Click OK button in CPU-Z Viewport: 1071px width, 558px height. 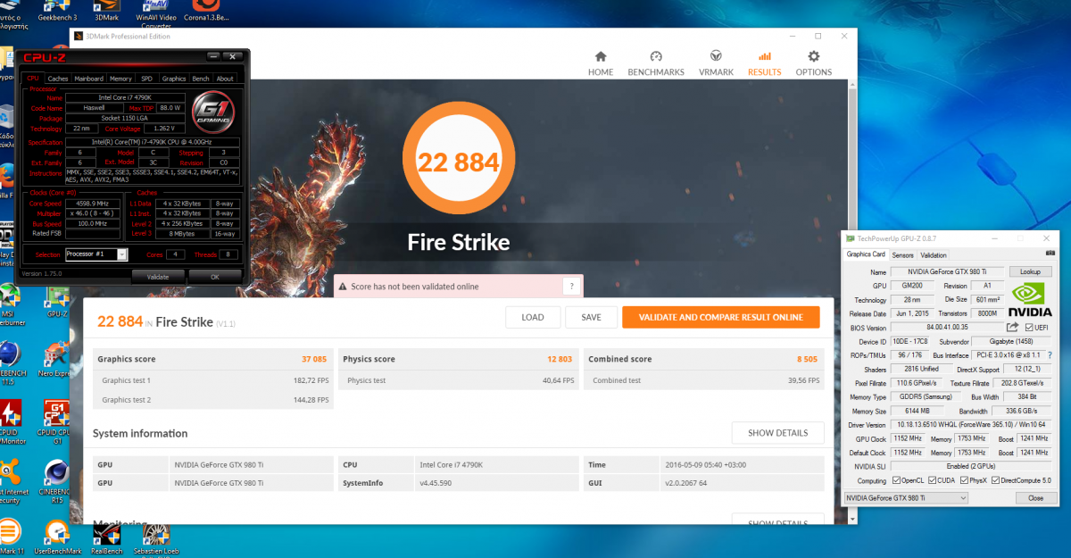[x=214, y=277]
